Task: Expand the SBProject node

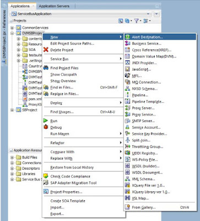Action: [x=12, y=110]
